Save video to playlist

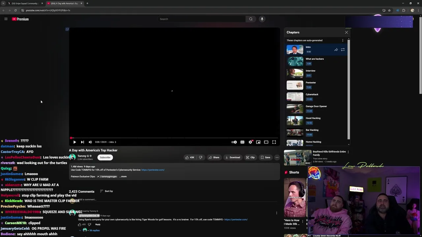tap(265, 157)
